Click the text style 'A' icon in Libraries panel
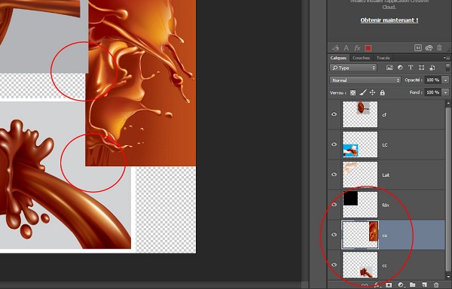The height and width of the screenshot is (289, 452). pyautogui.click(x=347, y=48)
